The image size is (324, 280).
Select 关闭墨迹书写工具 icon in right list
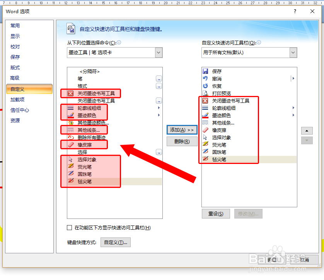205,101
